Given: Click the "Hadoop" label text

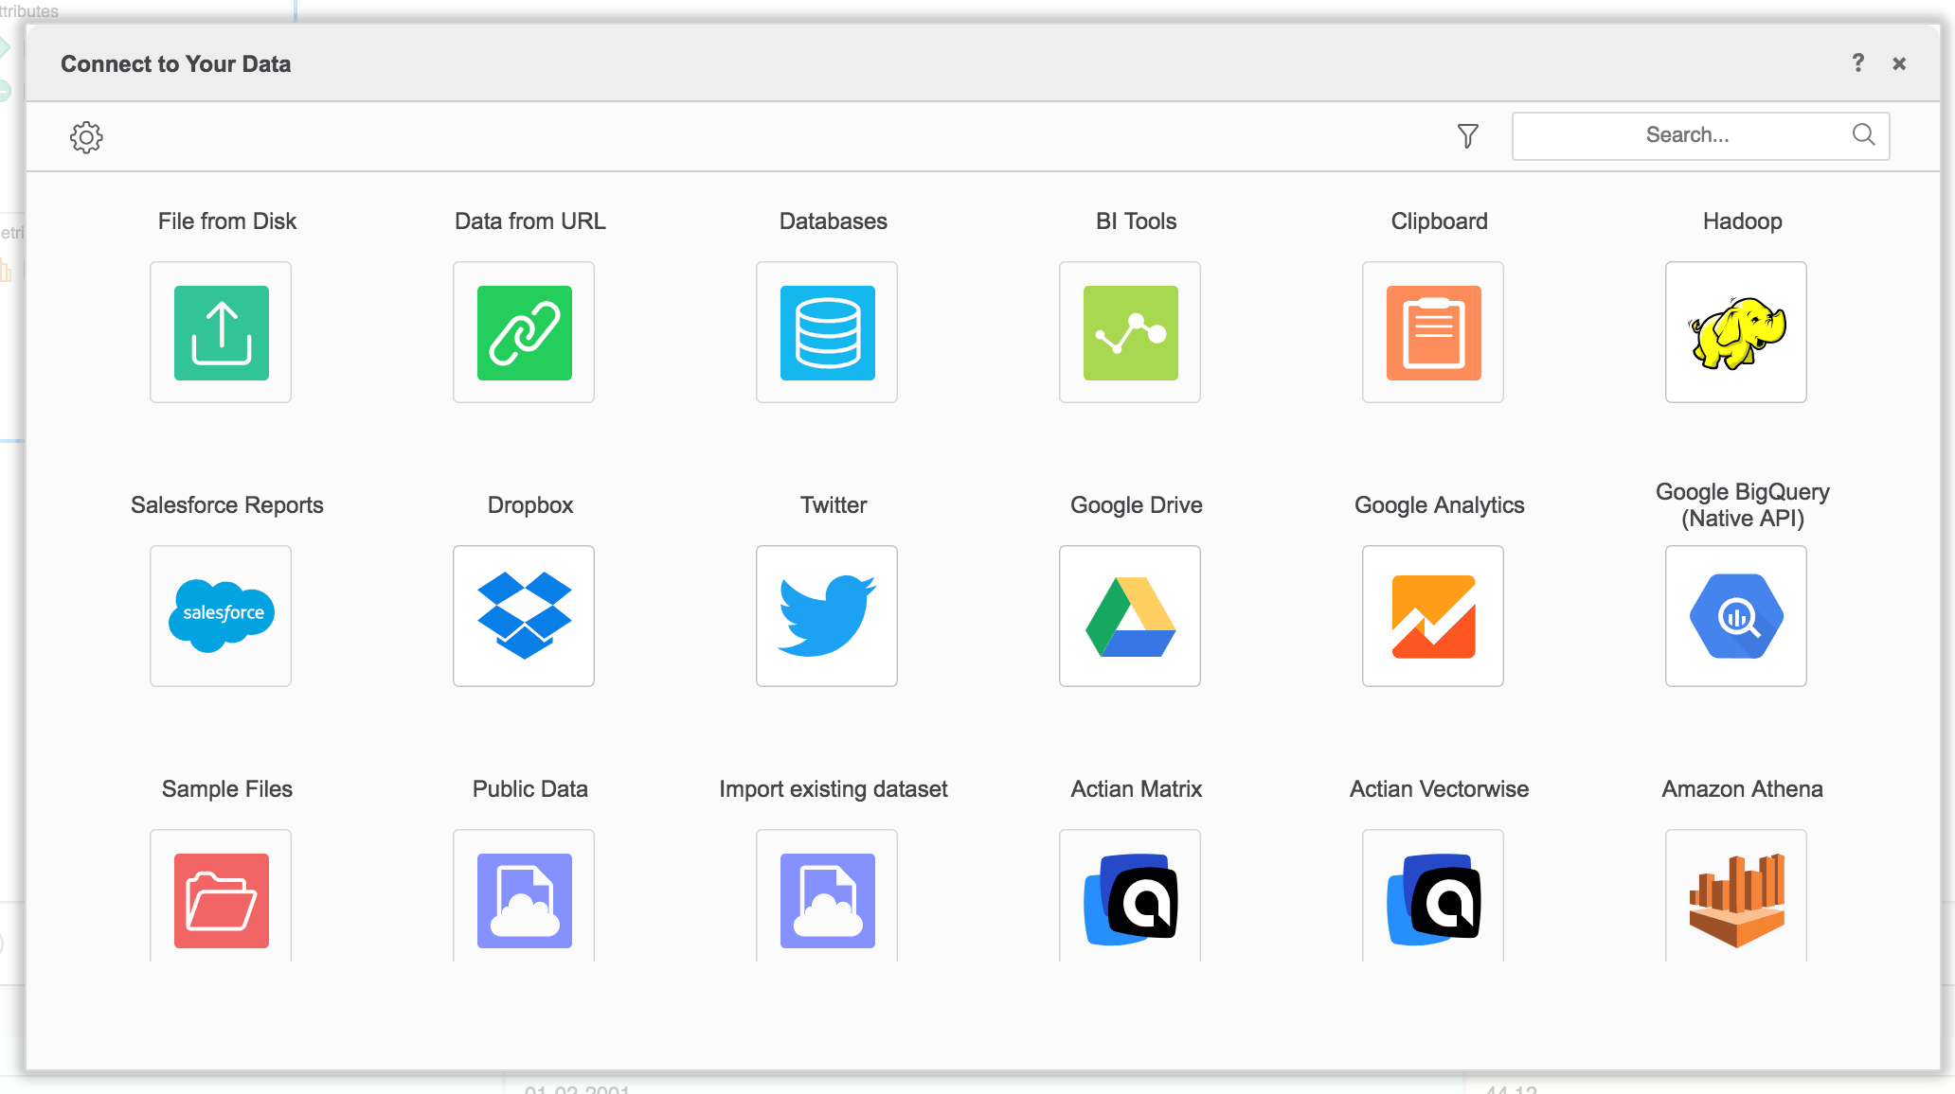Looking at the screenshot, I should click(x=1743, y=221).
